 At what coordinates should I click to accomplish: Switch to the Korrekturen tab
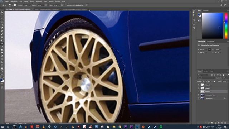[211, 42]
